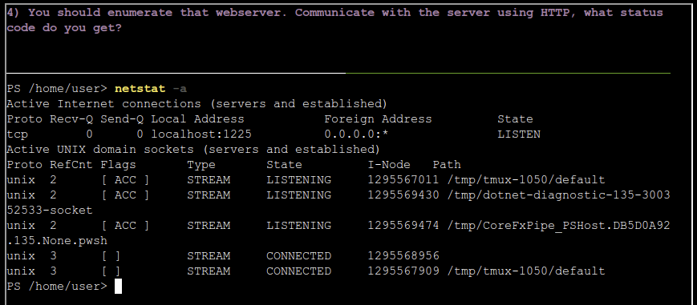697x305 pixels.
Task: Click the 'Send-Q' column header
Action: [x=122, y=119]
